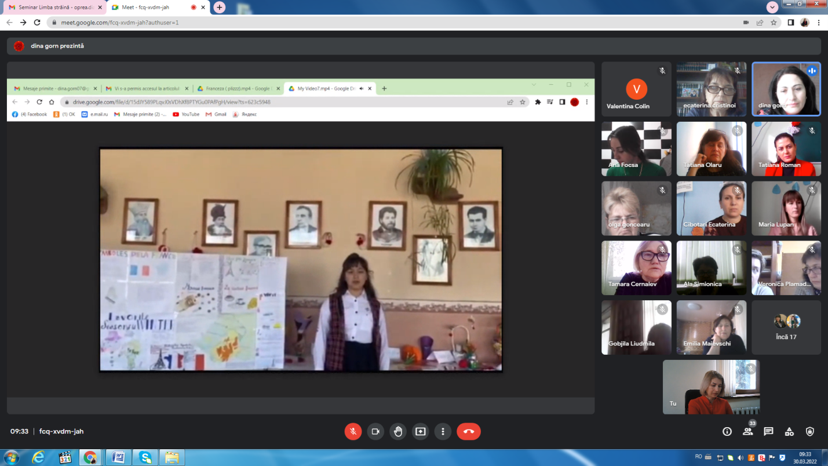Open Chrome's three-dot menu at top right
The height and width of the screenshot is (466, 828).
pos(819,23)
